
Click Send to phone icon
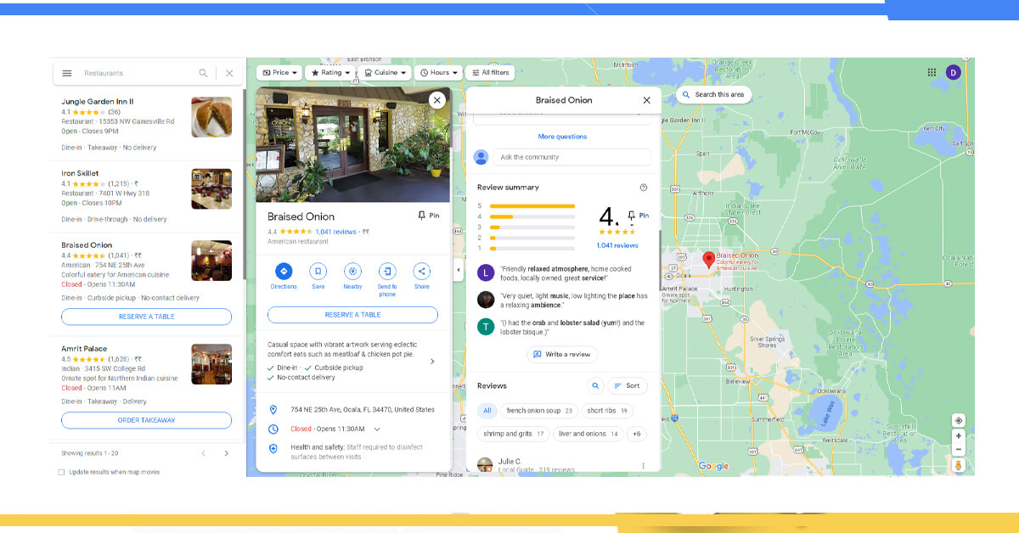(387, 271)
